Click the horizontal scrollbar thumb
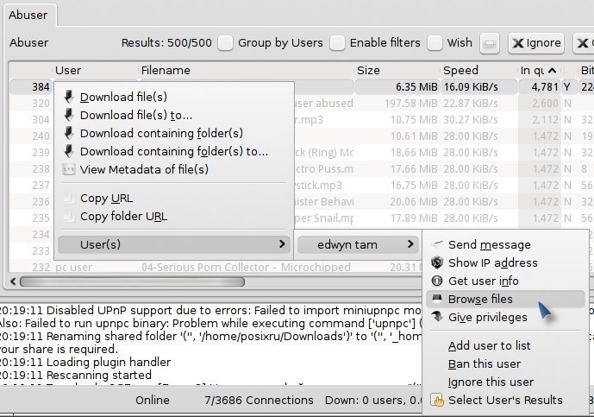594x417 pixels. click(x=132, y=281)
